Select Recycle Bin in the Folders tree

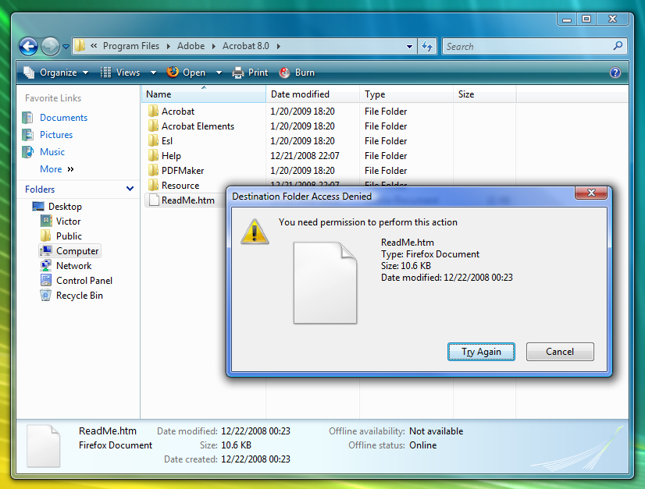80,295
